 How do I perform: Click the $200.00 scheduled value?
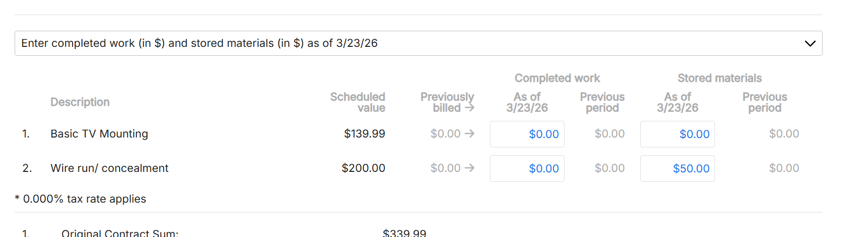[363, 168]
